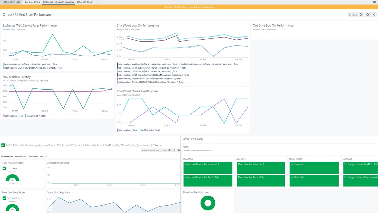Click the share icon in the Teams panel
Screen dimensions: 378x213
(174, 150)
